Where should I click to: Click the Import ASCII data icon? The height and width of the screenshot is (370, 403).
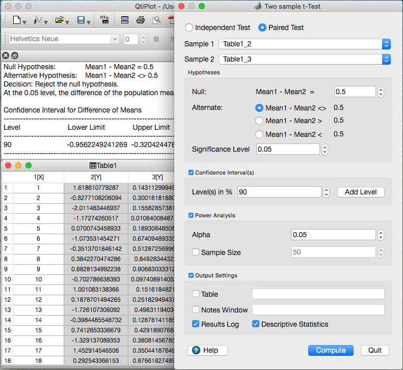(104, 20)
